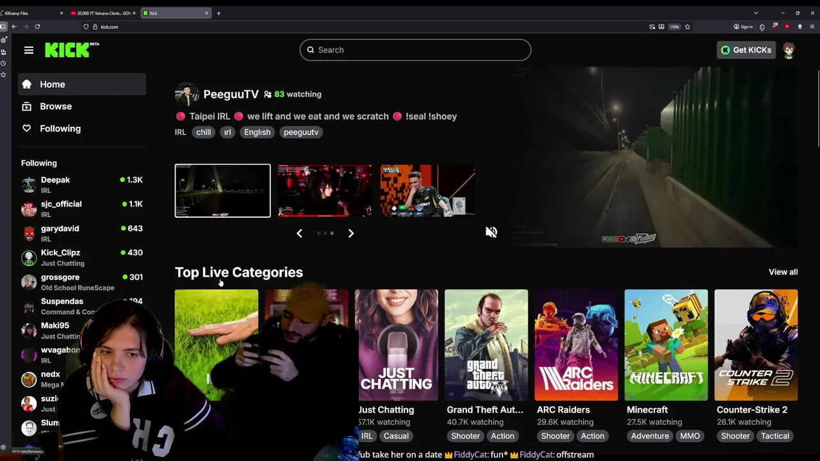Select second featured stream thumbnail
Screen dimensions: 820x461
tap(325, 191)
